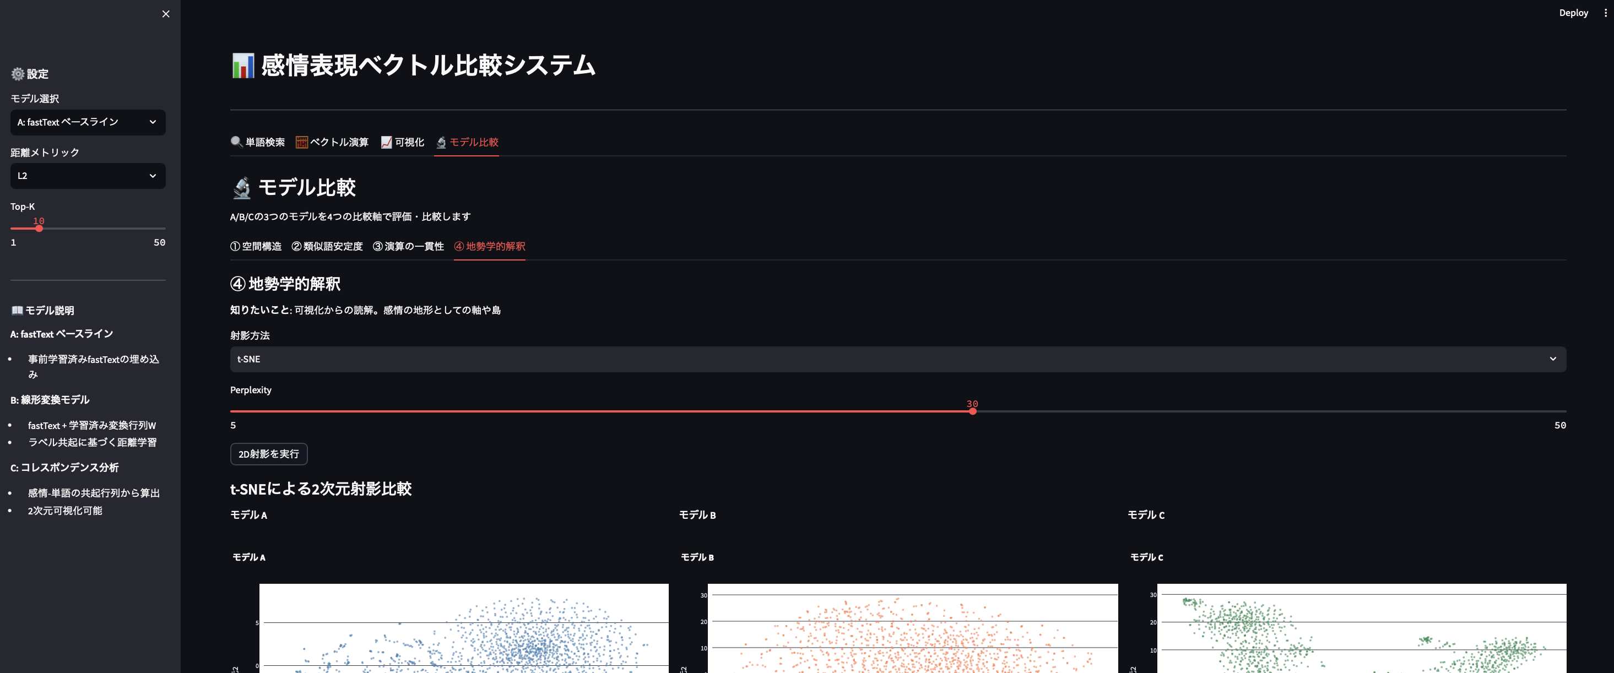Select the magnifier icon on 単語検索 tab
Viewport: 1614px width, 673px height.
(x=236, y=142)
